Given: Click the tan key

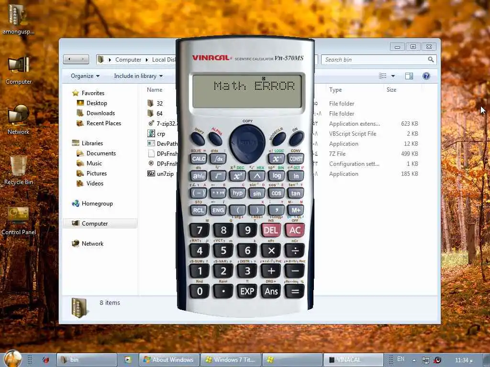Looking at the screenshot, I should click(x=296, y=193).
